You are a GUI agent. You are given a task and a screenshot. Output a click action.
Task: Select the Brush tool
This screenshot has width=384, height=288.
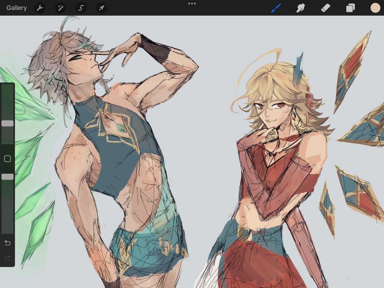pyautogui.click(x=276, y=8)
